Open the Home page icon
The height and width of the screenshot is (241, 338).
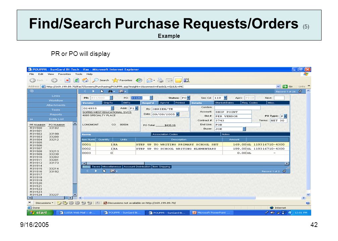(85, 80)
